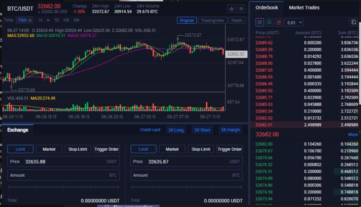Show buy orders only orderbook view

tap(269, 22)
